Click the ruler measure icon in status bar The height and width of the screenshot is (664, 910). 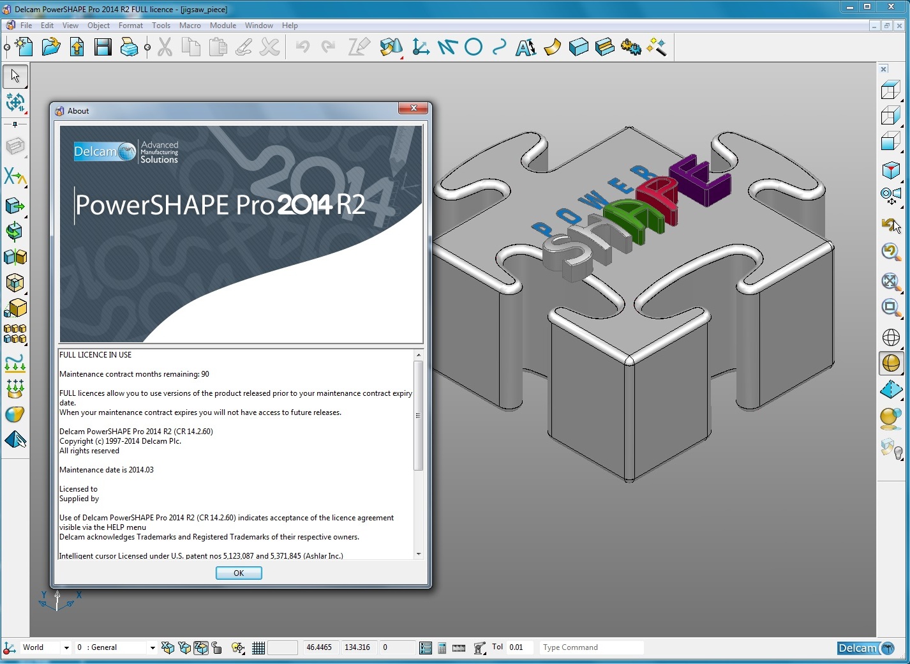point(459,648)
